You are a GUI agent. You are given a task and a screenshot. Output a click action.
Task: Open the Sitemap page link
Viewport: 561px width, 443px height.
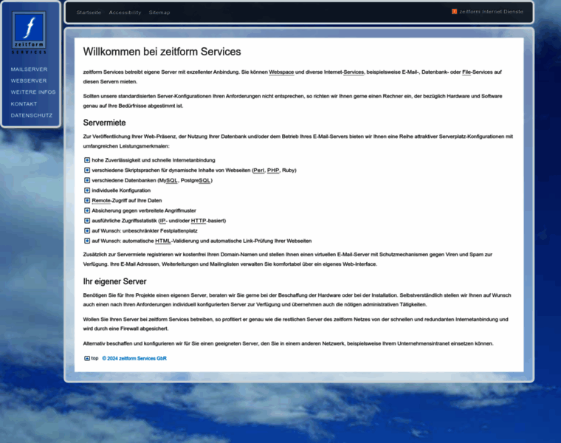click(x=159, y=12)
